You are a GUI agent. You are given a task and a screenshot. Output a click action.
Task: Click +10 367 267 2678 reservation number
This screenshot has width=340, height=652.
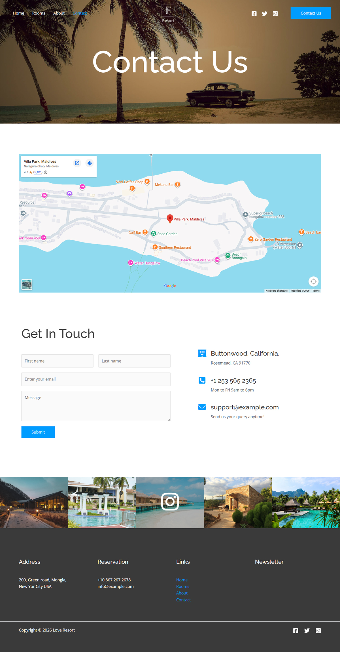[x=114, y=580]
